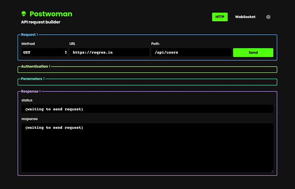Click the arrows icon beside Request heading

pos(37,35)
